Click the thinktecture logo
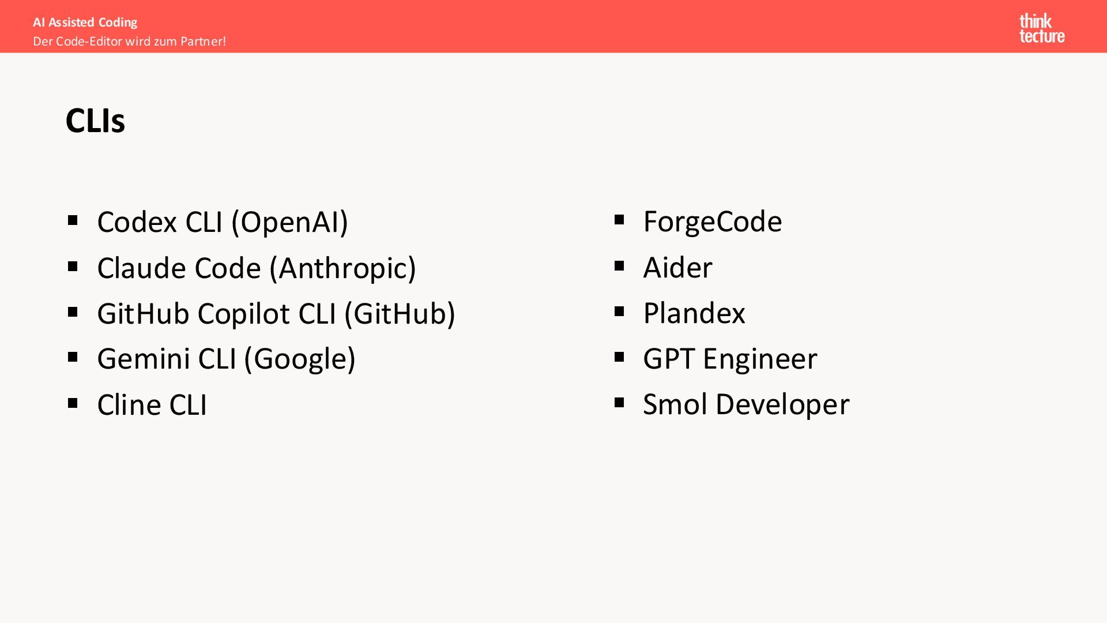The height and width of the screenshot is (623, 1107). pyautogui.click(x=1041, y=28)
